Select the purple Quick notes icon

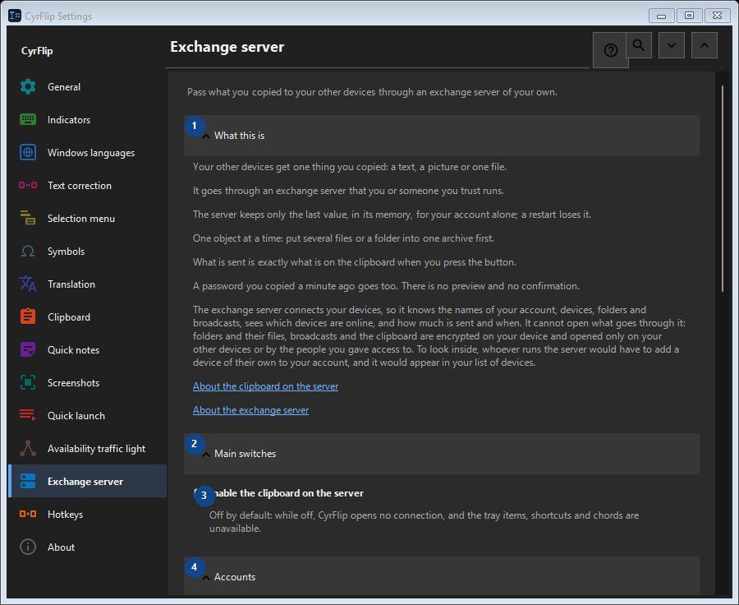pyautogui.click(x=28, y=349)
